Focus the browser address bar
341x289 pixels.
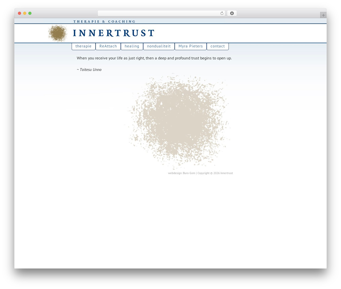(x=161, y=13)
